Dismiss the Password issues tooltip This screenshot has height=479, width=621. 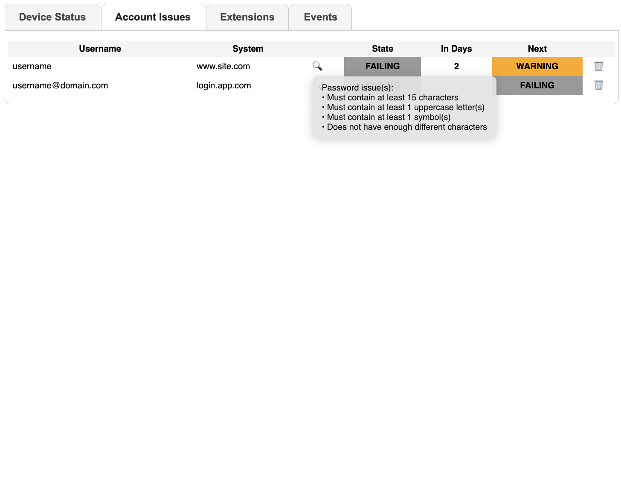(404, 107)
